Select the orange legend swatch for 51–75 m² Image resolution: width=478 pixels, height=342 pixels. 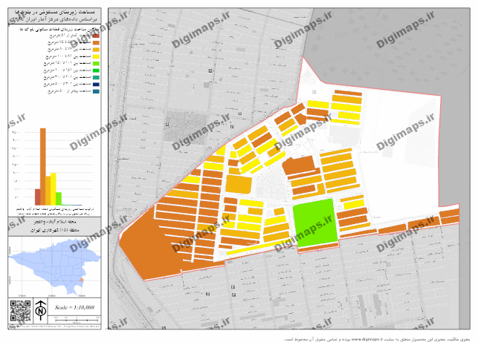96,43
